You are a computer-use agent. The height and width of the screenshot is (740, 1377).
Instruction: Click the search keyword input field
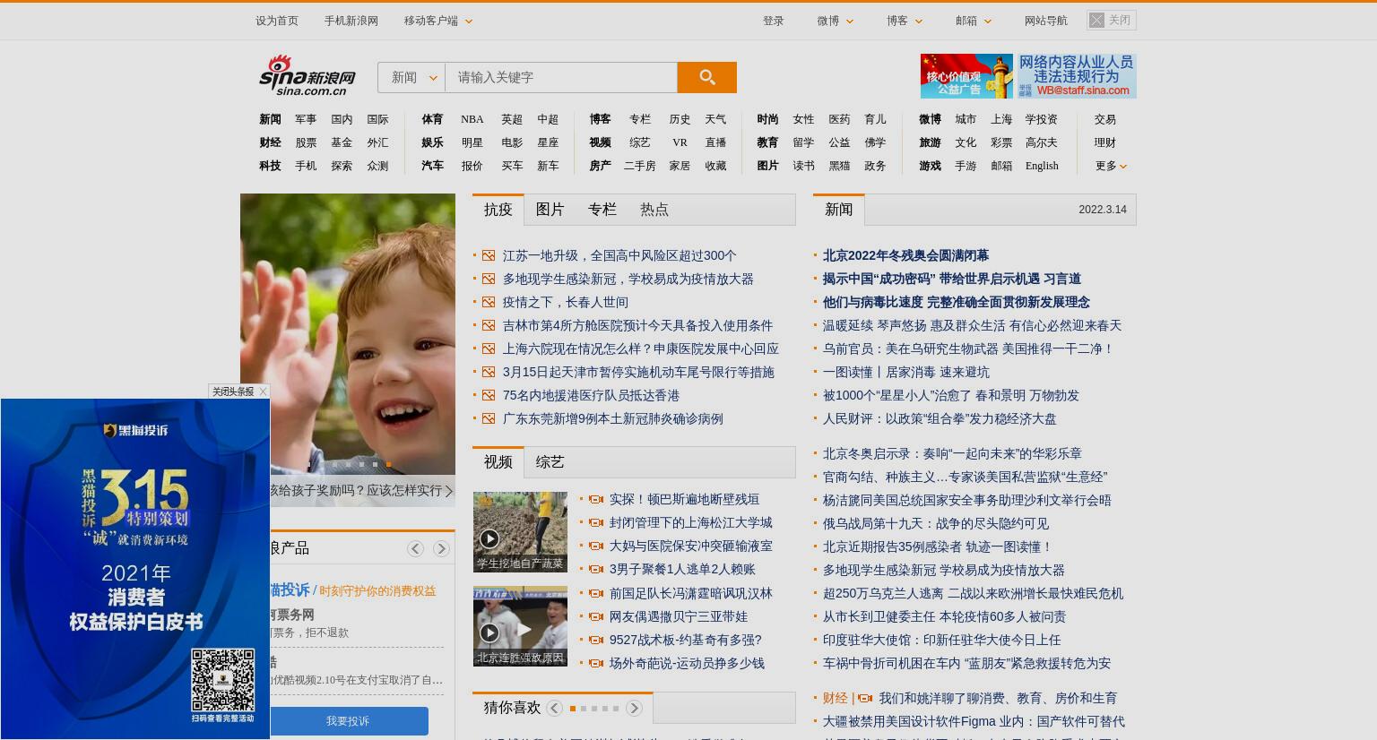click(561, 77)
